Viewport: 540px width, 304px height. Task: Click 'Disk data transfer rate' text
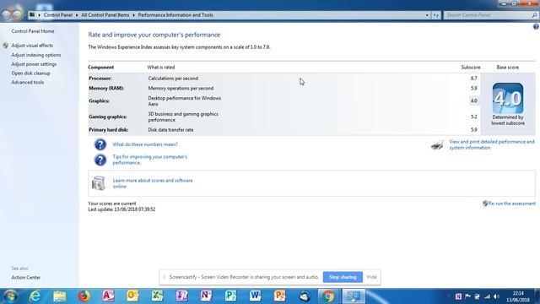(x=170, y=130)
